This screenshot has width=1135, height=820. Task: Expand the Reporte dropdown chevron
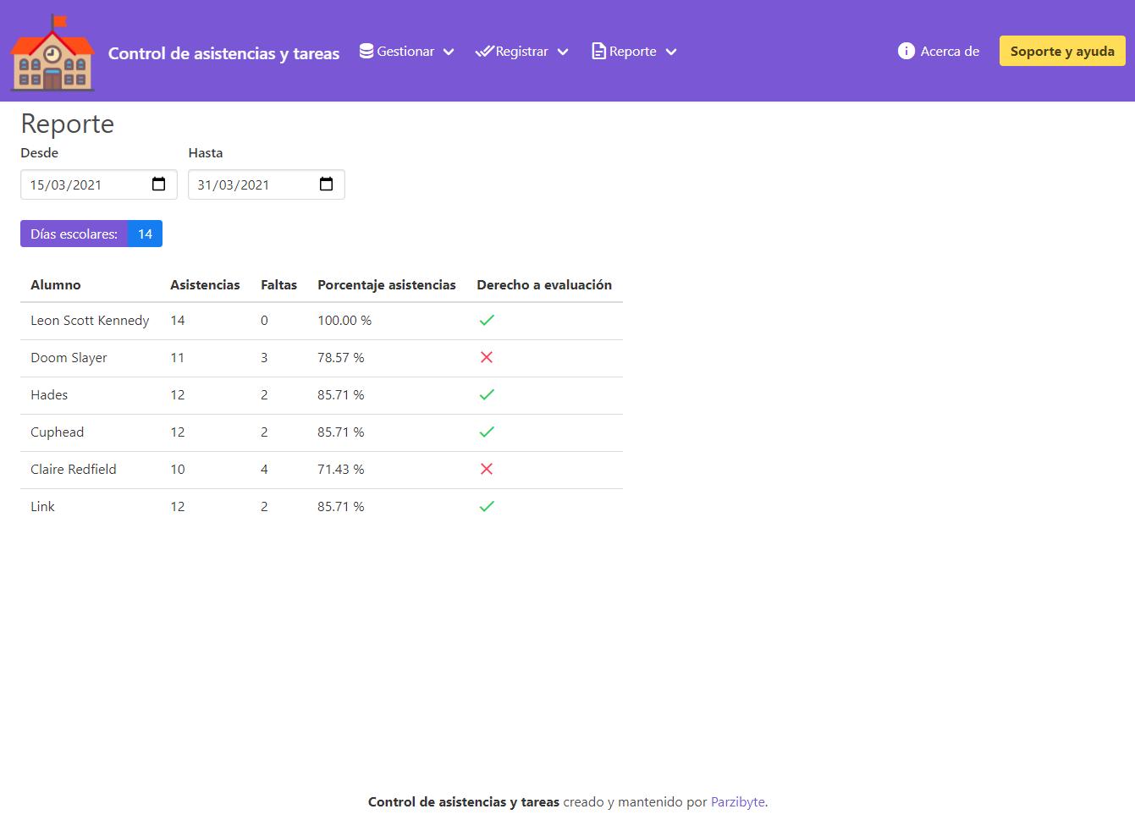(x=671, y=52)
